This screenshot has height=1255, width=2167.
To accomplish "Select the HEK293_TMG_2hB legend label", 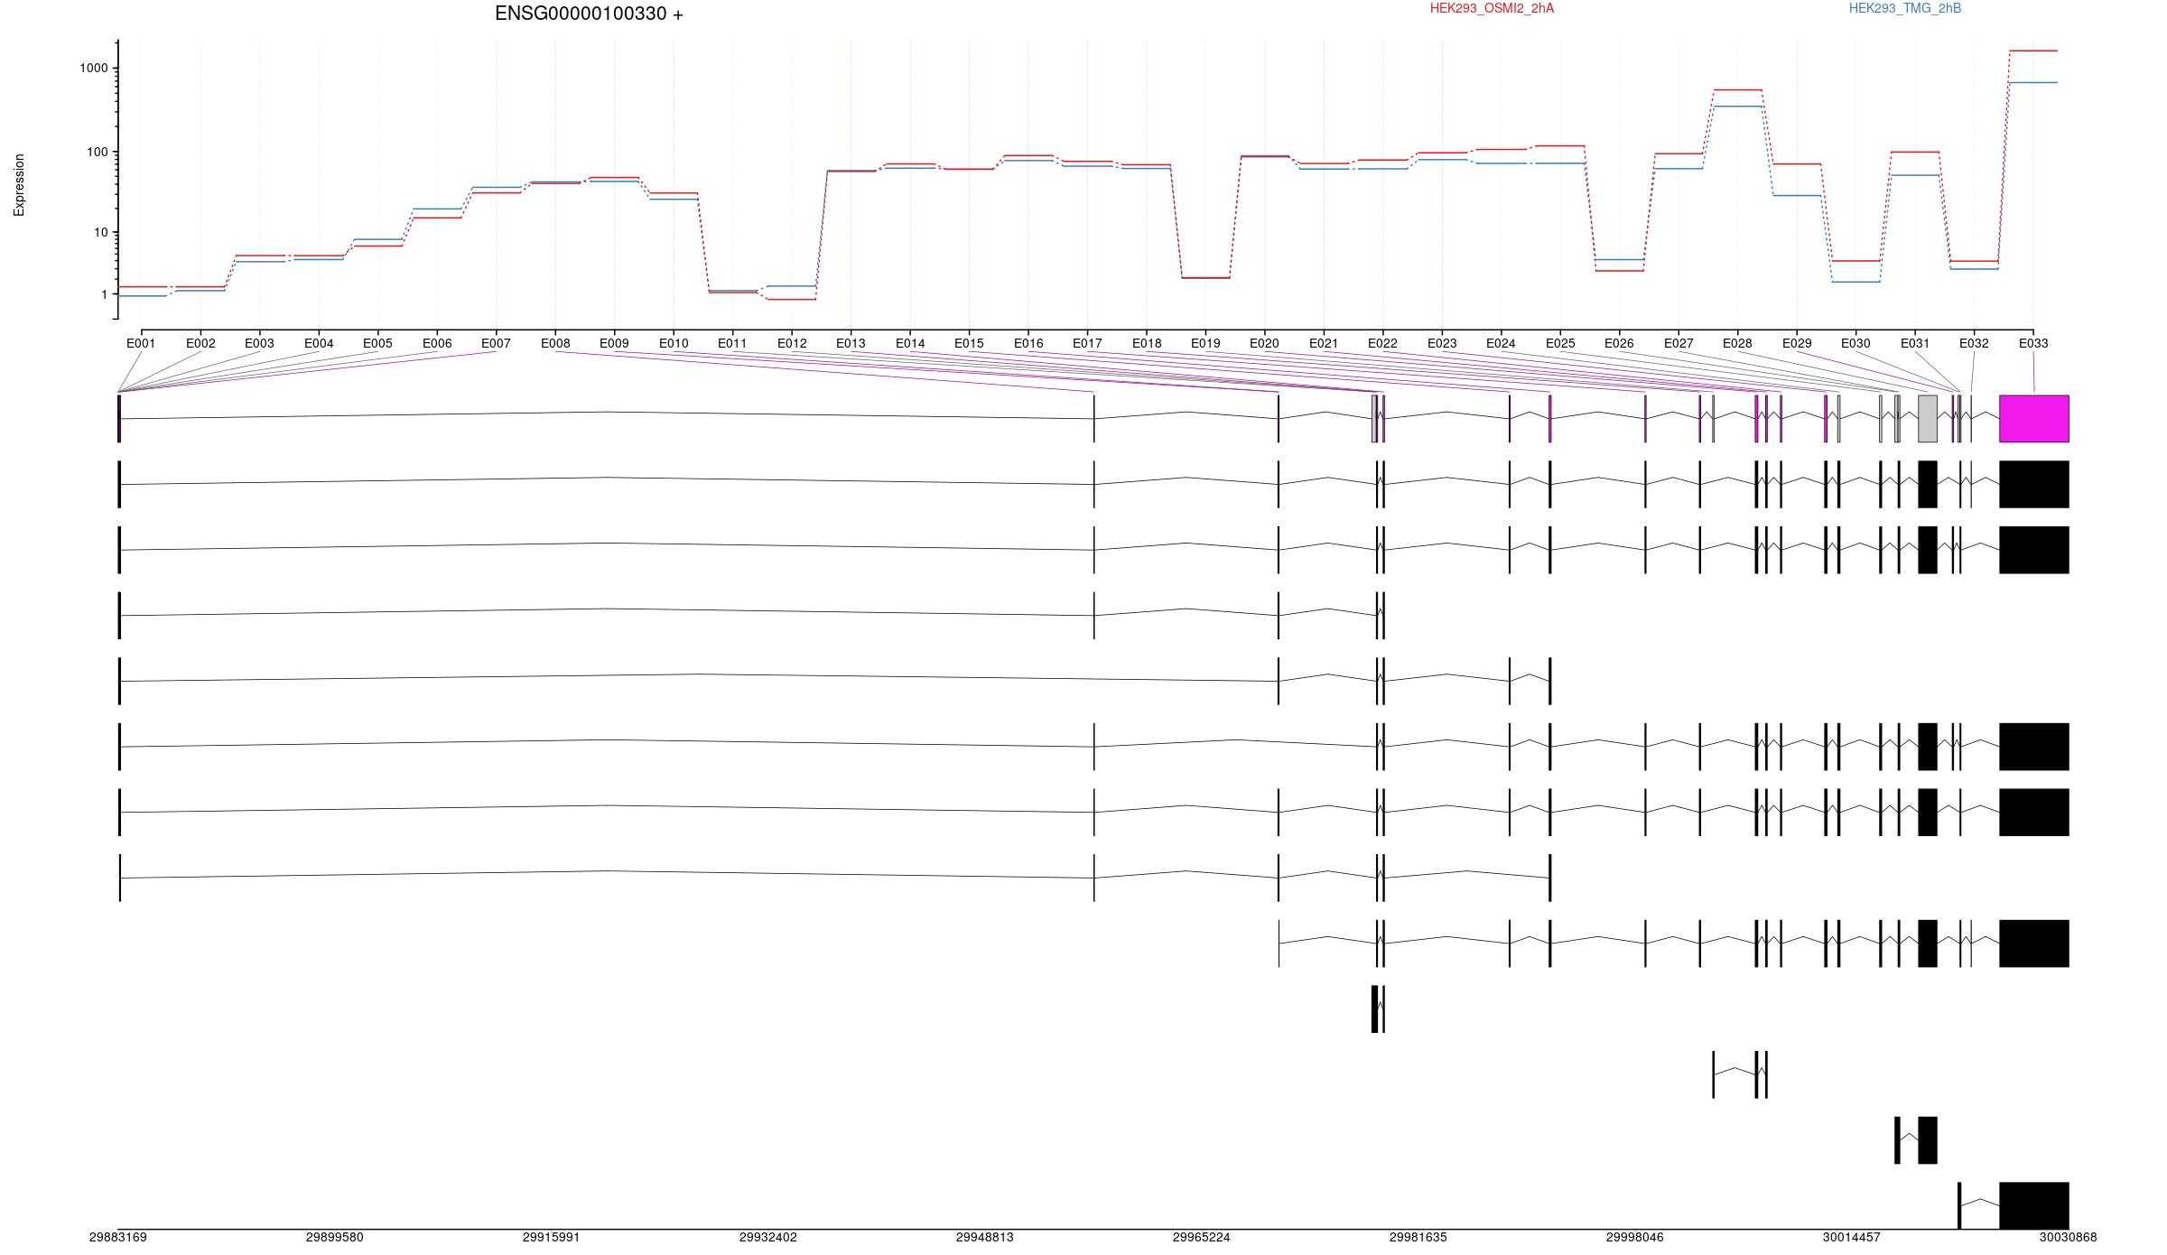I will click(1904, 8).
